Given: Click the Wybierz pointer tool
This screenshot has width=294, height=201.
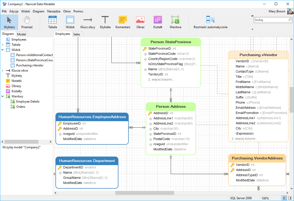Looking at the screenshot, I should pyautogui.click(x=9, y=22).
